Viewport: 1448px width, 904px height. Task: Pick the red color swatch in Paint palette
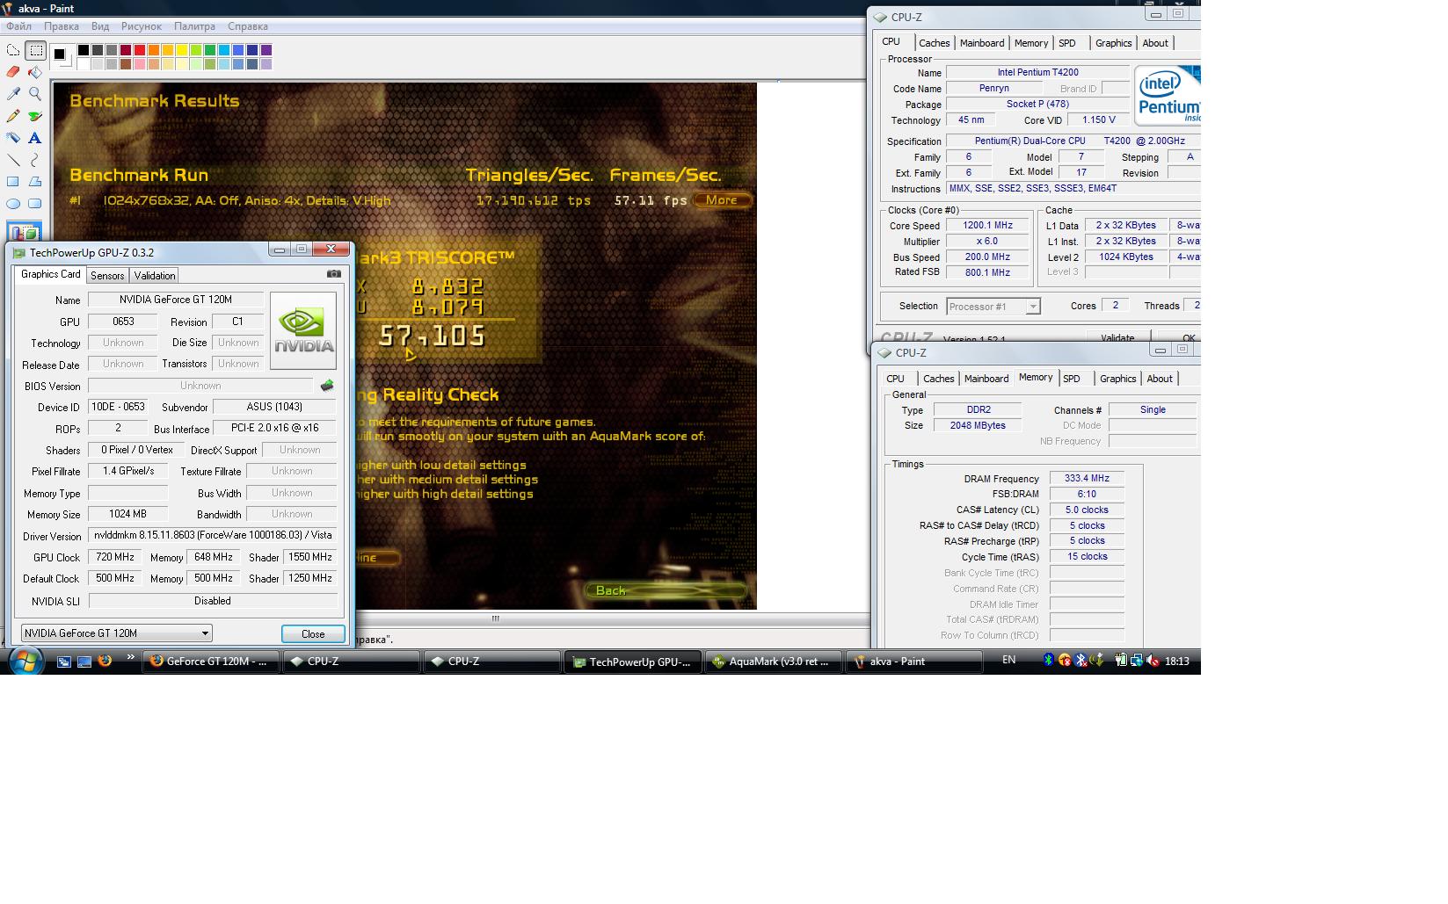point(140,50)
